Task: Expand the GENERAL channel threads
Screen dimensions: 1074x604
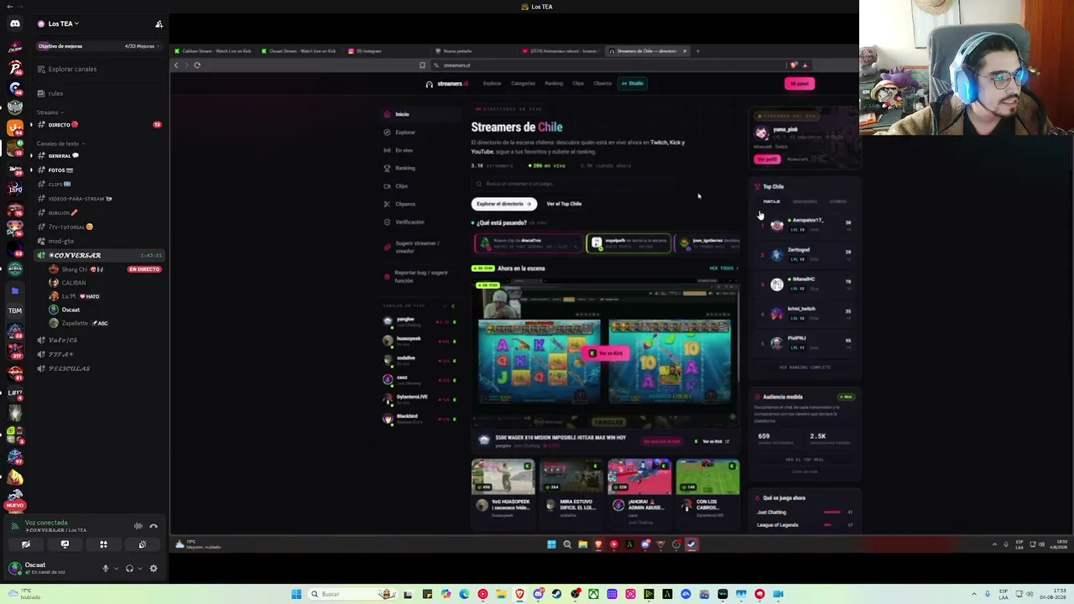Action: click(x=31, y=156)
